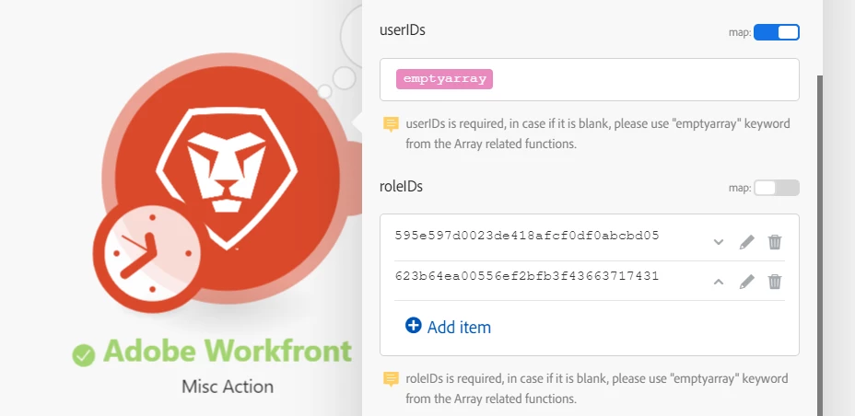
Task: Select text 623b64ea00556ef2bfb3f43663717431
Action: (x=527, y=276)
